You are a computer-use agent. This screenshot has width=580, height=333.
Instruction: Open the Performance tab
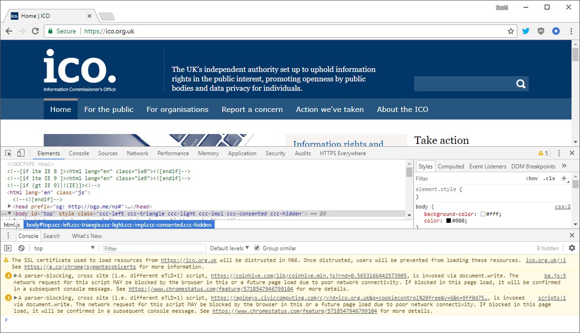point(173,153)
